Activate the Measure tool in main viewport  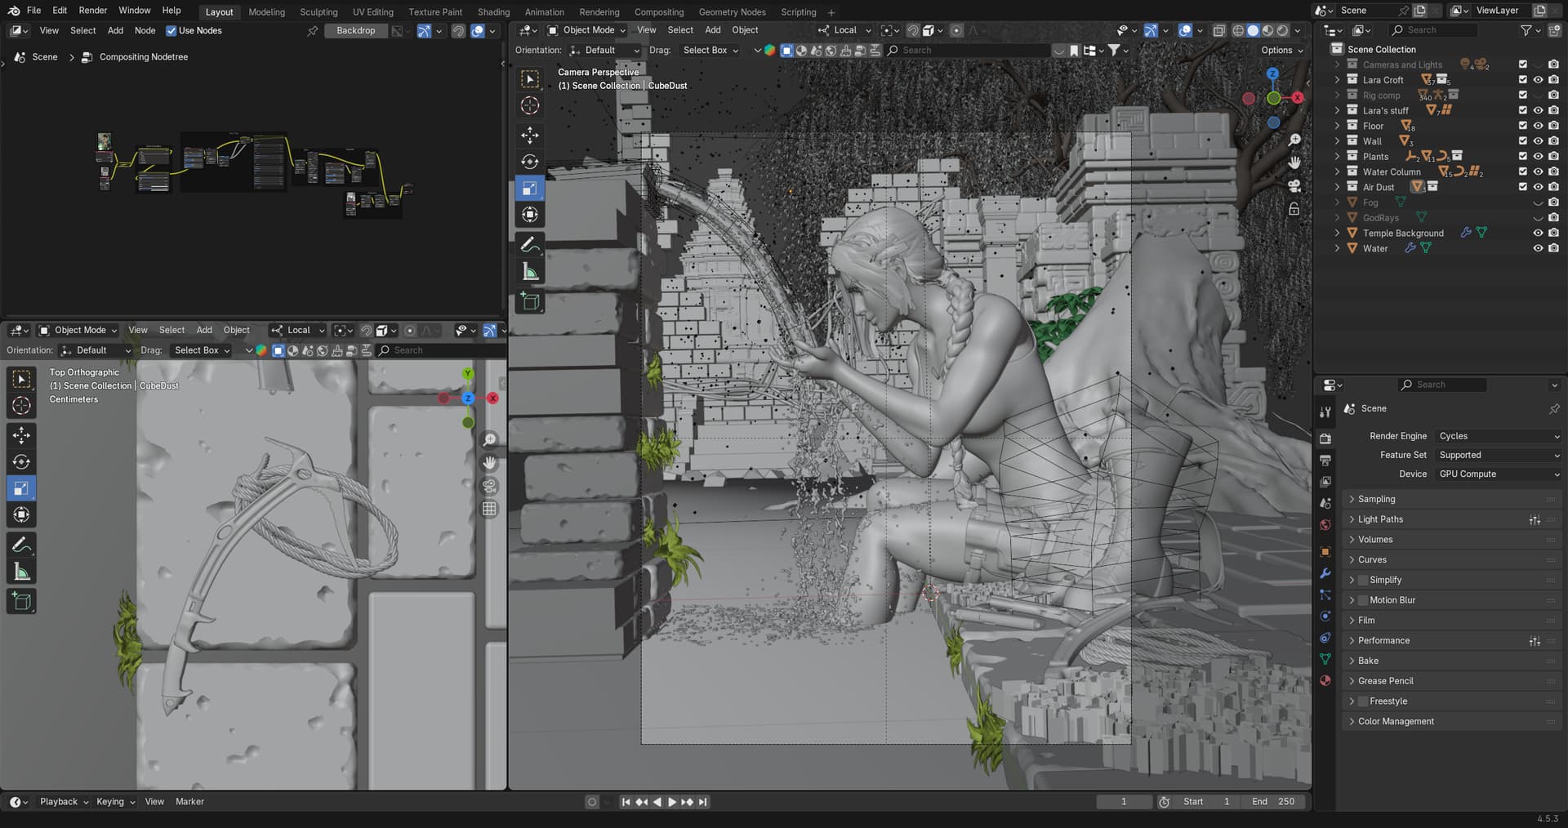(530, 272)
